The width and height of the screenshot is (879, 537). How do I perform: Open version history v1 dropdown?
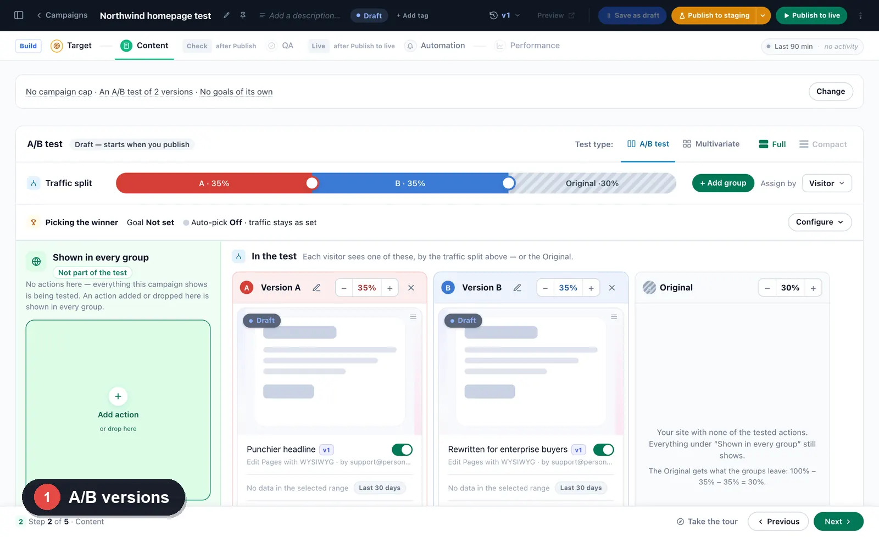click(x=505, y=15)
